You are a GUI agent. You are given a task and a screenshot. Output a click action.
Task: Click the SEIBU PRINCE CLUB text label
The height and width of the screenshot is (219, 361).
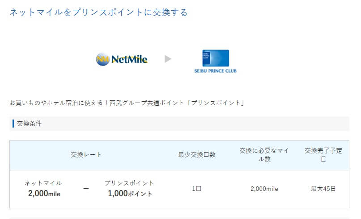click(x=216, y=71)
